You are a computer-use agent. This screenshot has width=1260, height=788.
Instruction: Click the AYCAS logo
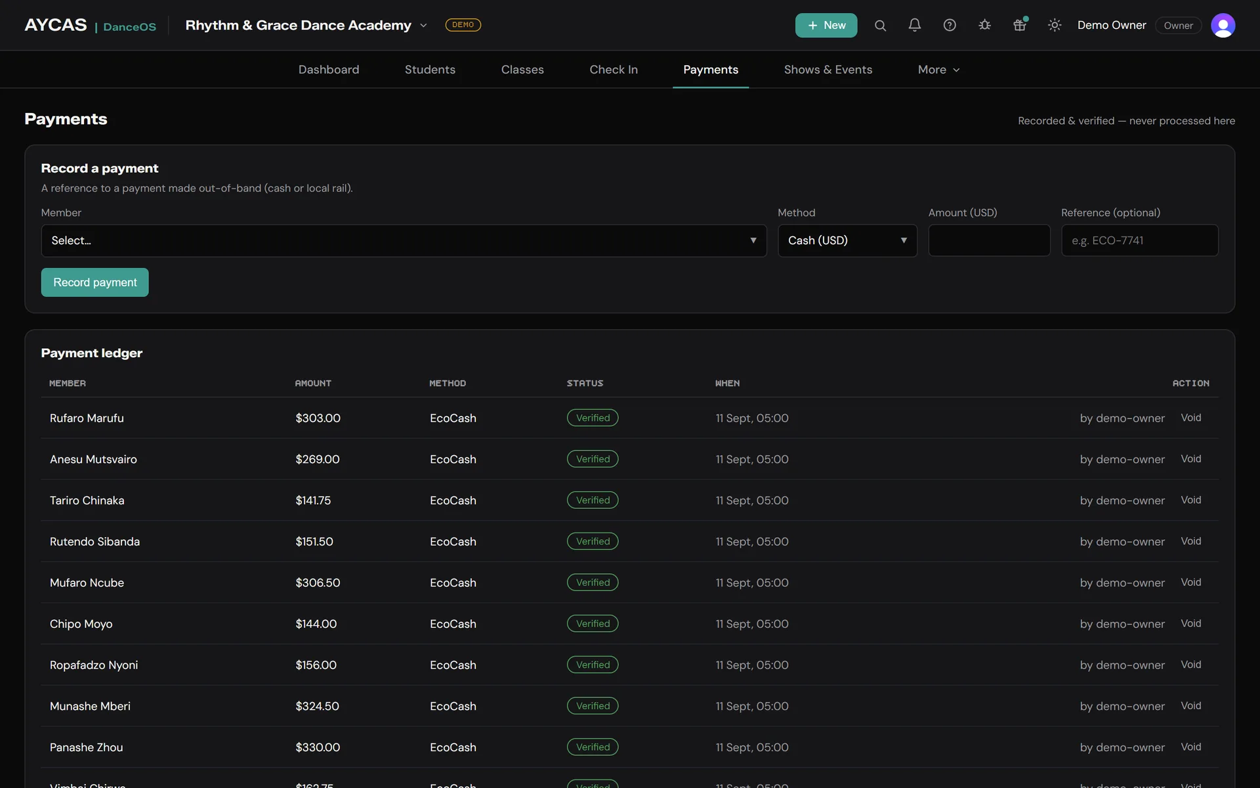[56, 25]
